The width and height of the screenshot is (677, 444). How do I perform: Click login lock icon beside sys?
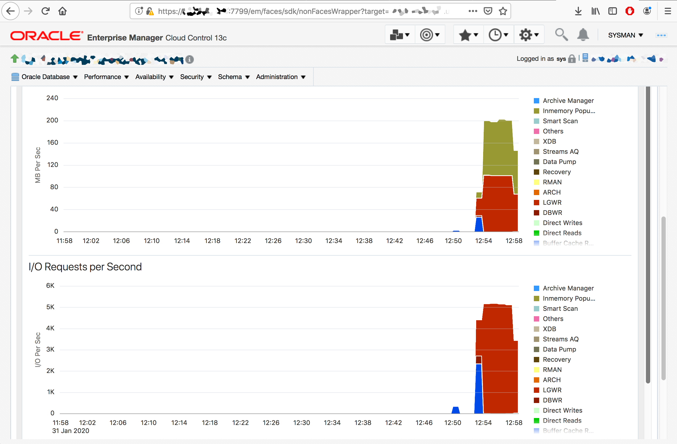tap(572, 59)
